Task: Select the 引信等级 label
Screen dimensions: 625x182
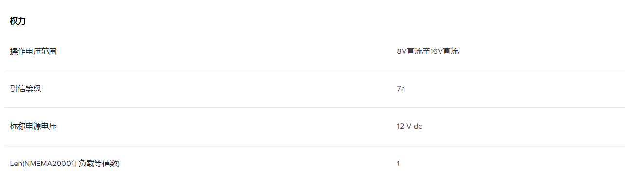Action: coord(25,89)
